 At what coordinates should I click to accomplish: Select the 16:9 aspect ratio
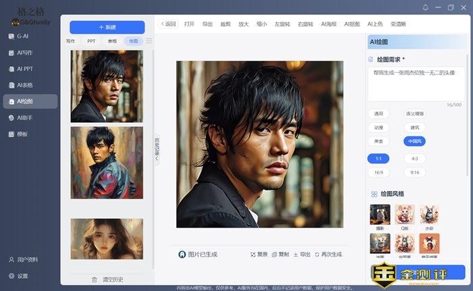click(x=378, y=172)
